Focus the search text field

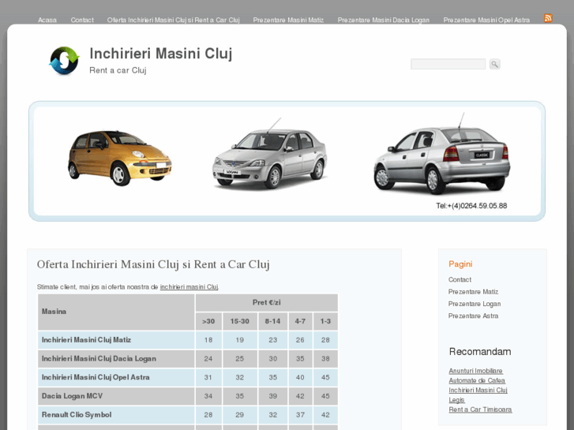[448, 64]
